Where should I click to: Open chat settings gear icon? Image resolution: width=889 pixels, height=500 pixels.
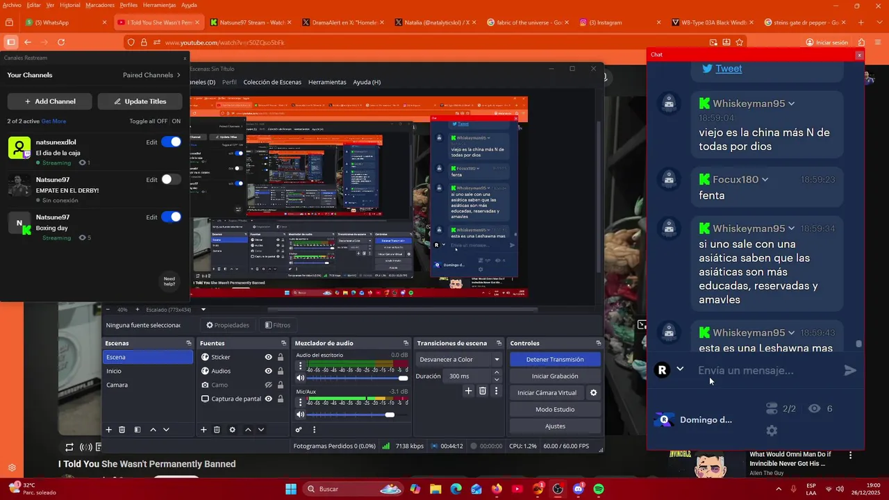pos(772,431)
